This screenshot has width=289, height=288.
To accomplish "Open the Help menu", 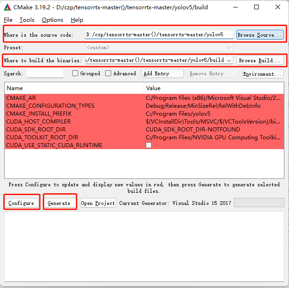I will [77, 20].
